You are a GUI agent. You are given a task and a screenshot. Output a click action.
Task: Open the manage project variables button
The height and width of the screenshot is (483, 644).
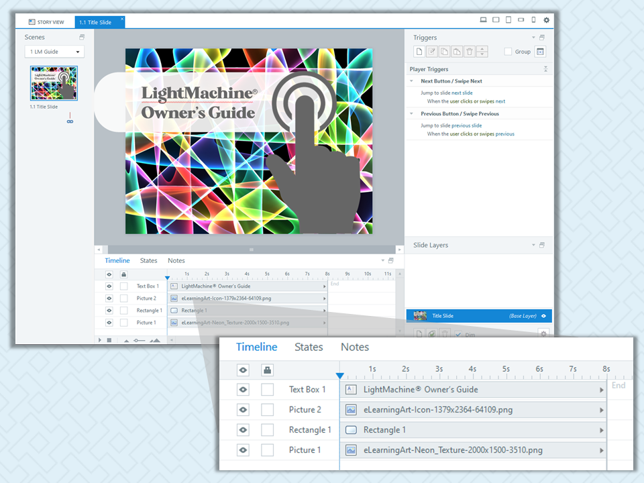(x=541, y=52)
